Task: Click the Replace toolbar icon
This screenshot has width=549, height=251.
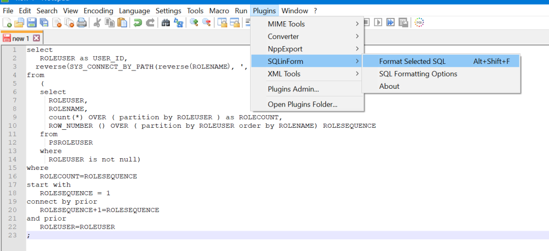Action: tap(178, 23)
